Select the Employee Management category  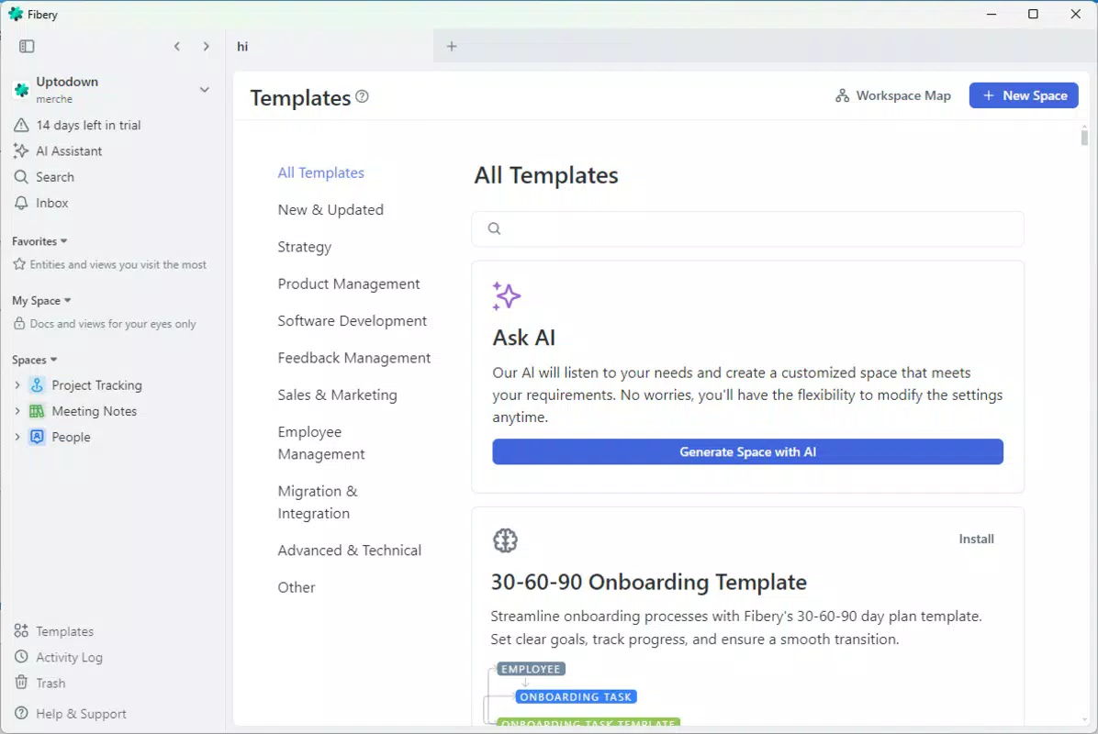point(321,443)
